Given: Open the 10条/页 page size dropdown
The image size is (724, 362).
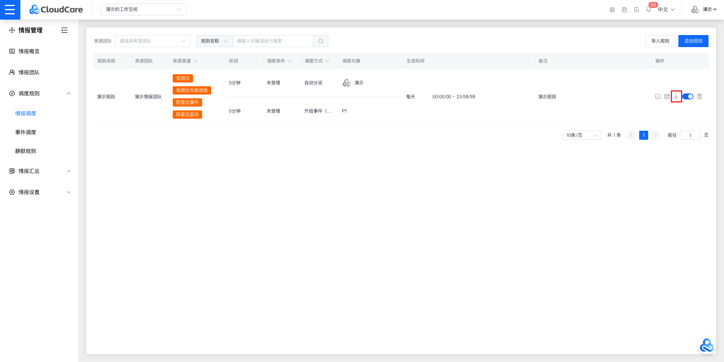Looking at the screenshot, I should pos(581,135).
